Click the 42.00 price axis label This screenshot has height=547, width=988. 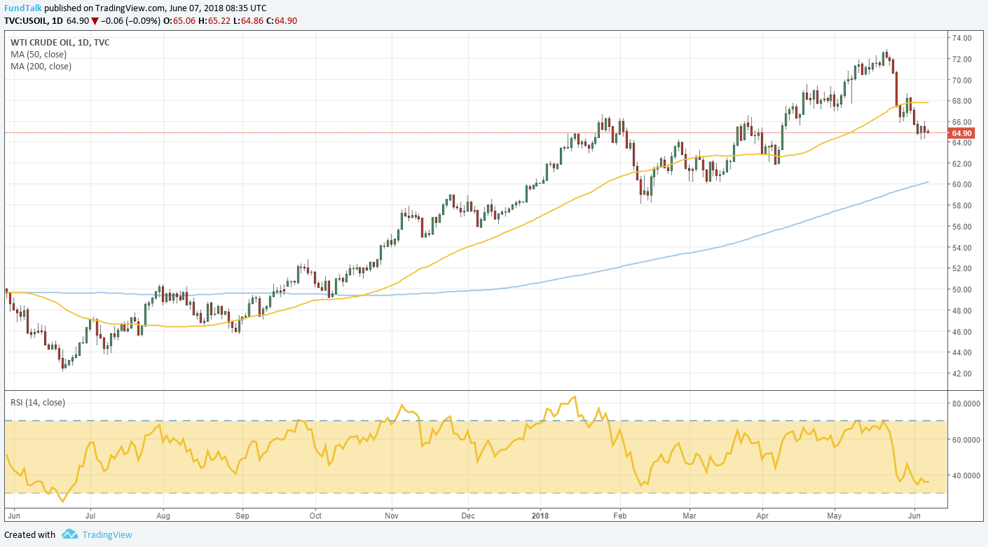point(960,373)
